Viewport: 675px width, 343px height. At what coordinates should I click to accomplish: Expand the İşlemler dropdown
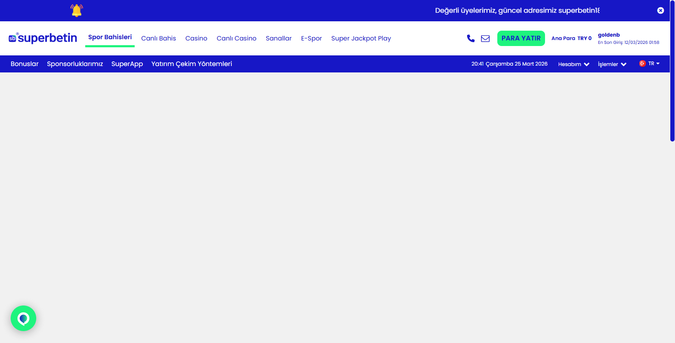pyautogui.click(x=612, y=64)
